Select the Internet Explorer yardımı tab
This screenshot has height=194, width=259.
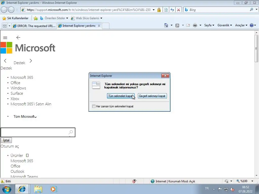[77, 26]
